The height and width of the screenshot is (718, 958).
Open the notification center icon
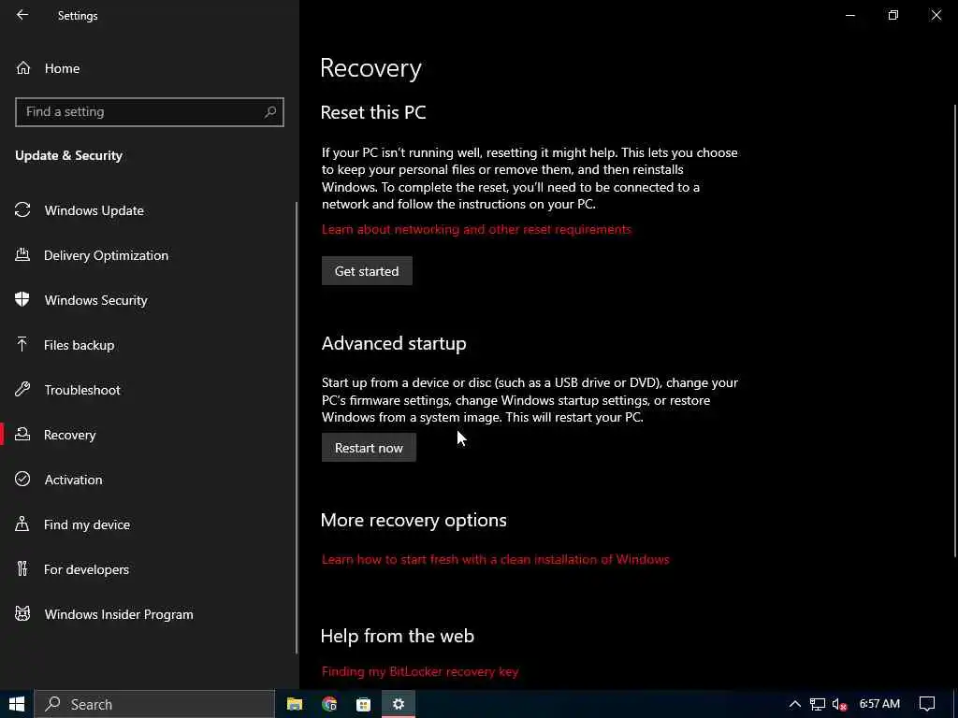pos(927,704)
